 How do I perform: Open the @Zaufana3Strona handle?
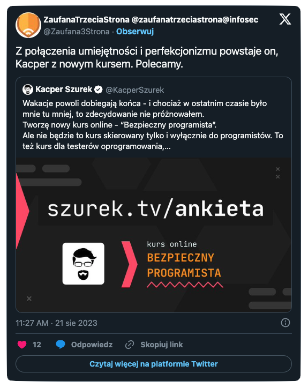(x=77, y=32)
